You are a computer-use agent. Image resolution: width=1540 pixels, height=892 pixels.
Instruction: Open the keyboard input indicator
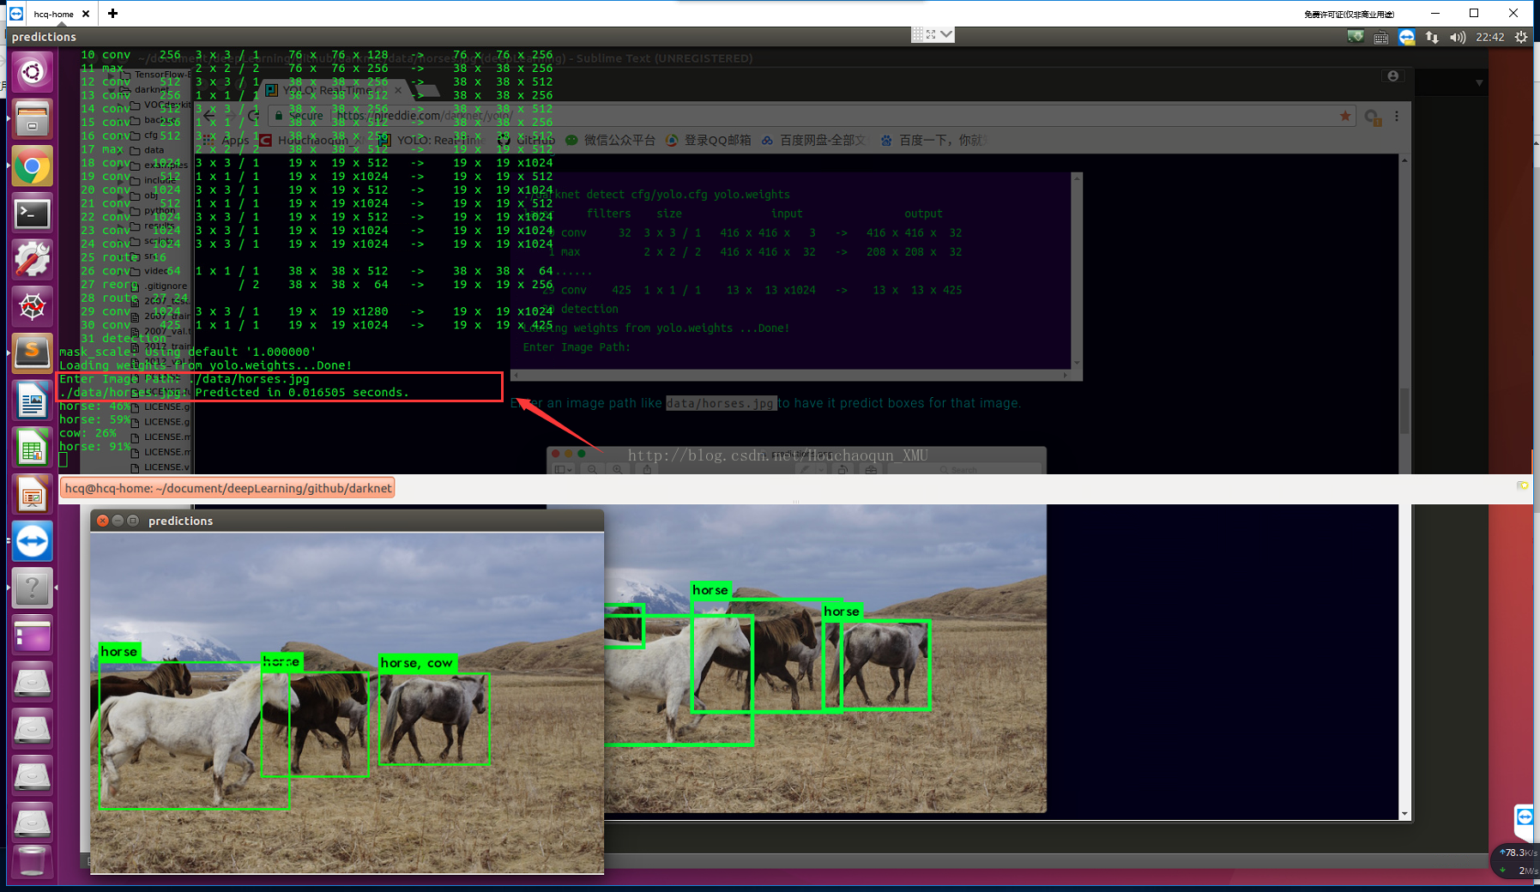tap(1380, 37)
